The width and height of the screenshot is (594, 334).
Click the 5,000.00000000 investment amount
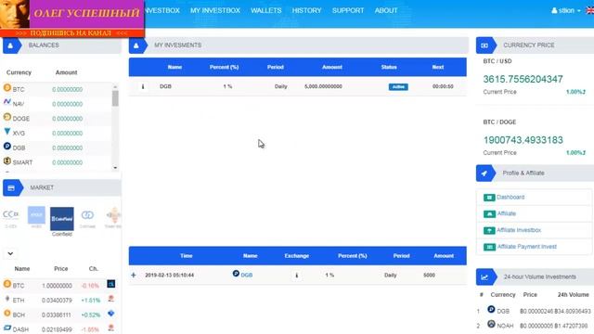click(x=323, y=86)
